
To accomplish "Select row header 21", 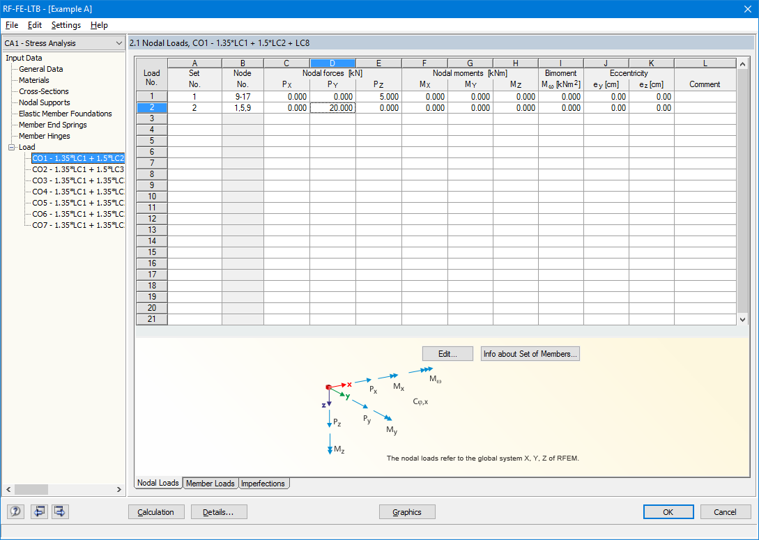I will click(x=152, y=319).
